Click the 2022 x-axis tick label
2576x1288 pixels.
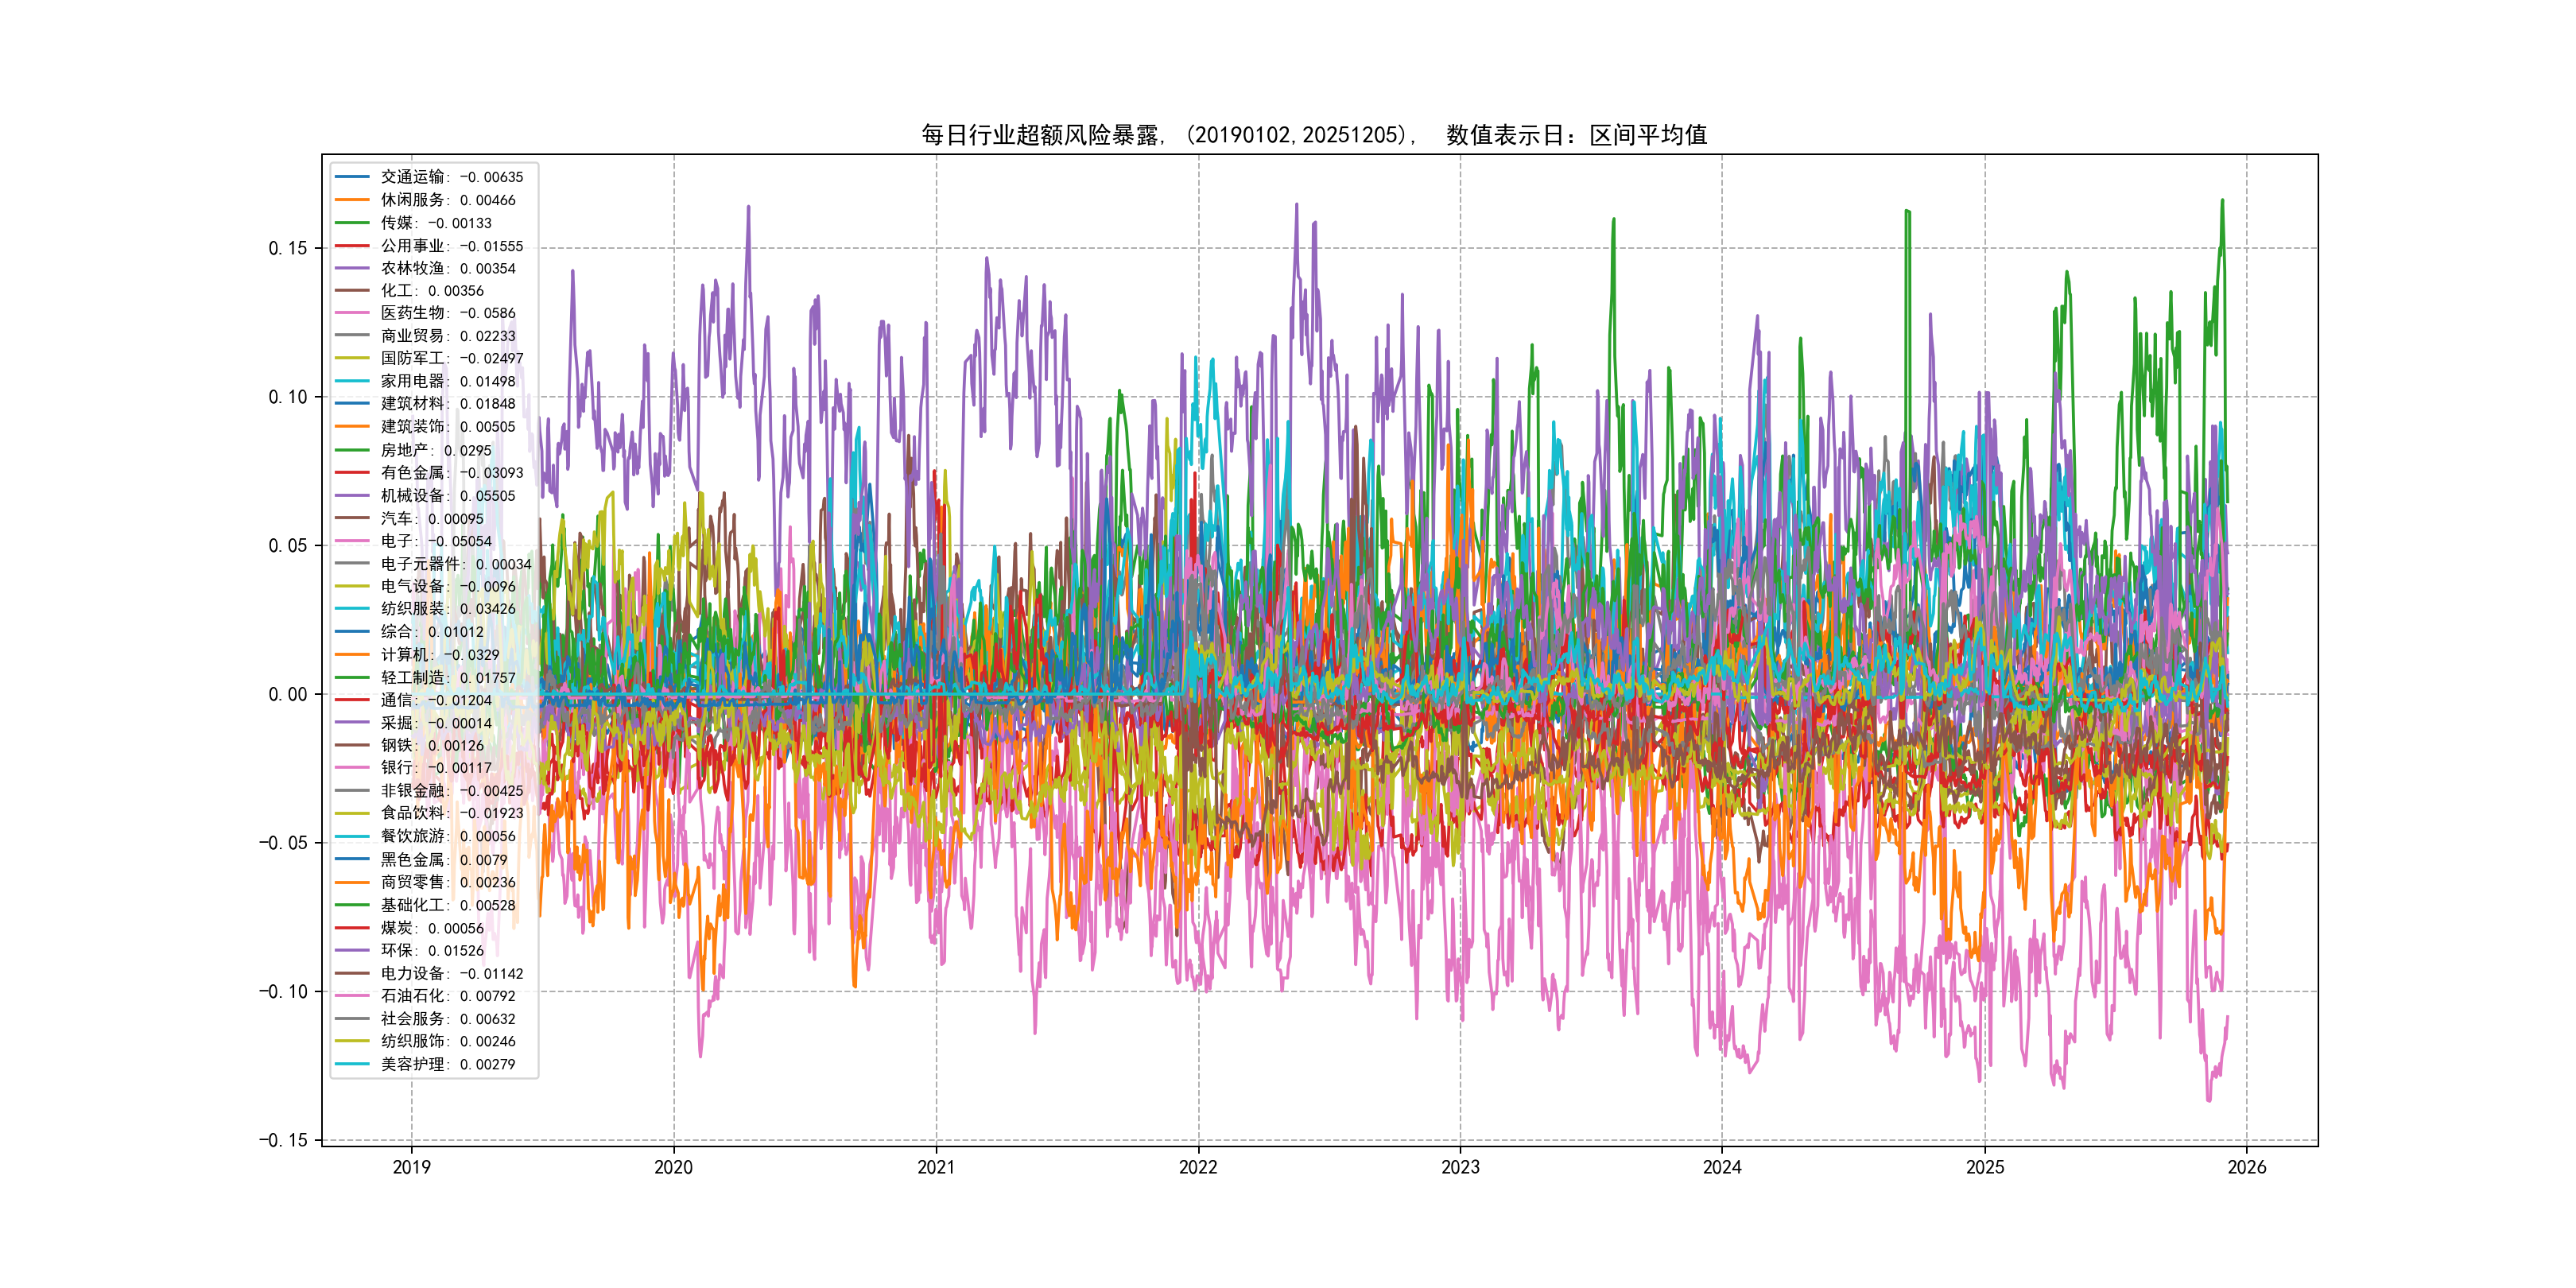coord(1198,1167)
